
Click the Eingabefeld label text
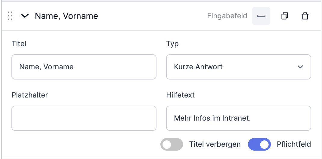227,16
